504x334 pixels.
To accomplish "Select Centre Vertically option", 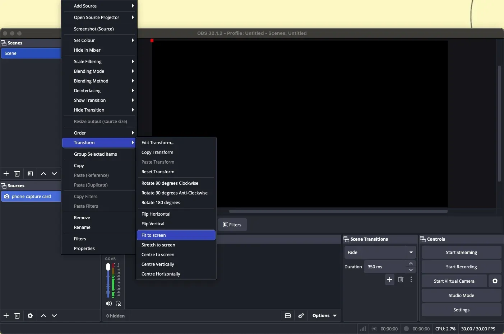I will coord(176,264).
